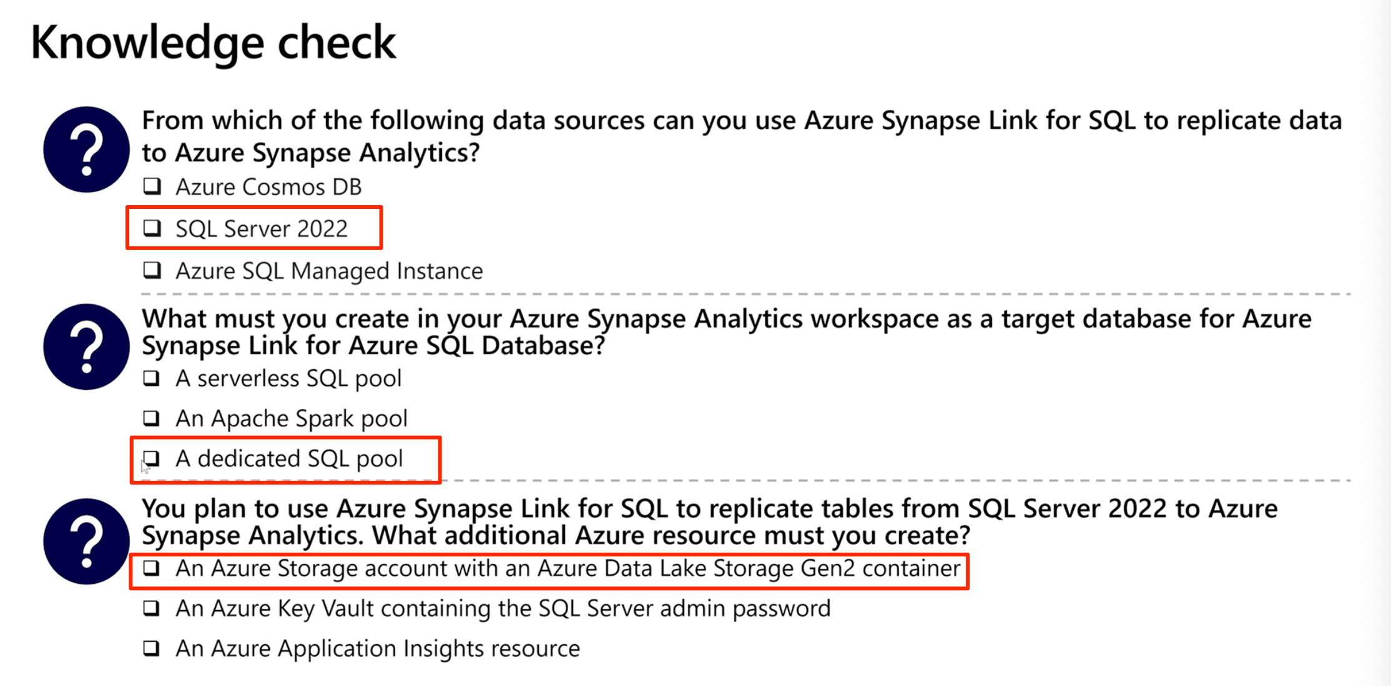1391x686 pixels.
Task: Check the Azure Storage account option checkbox
Action: click(152, 568)
